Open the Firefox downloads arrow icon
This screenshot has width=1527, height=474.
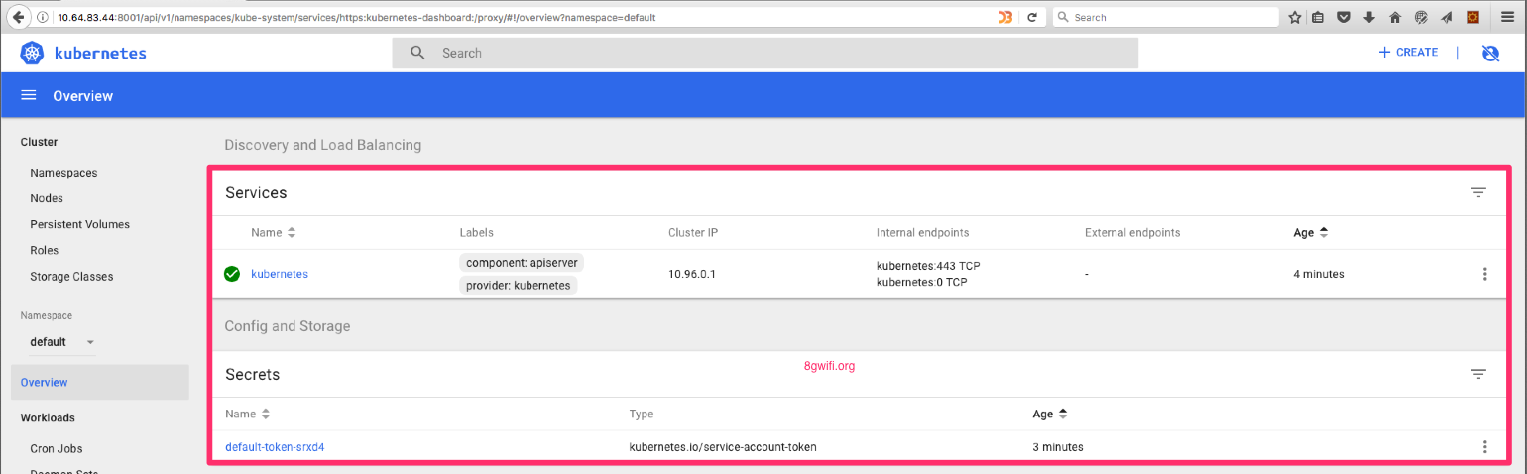coord(1369,17)
